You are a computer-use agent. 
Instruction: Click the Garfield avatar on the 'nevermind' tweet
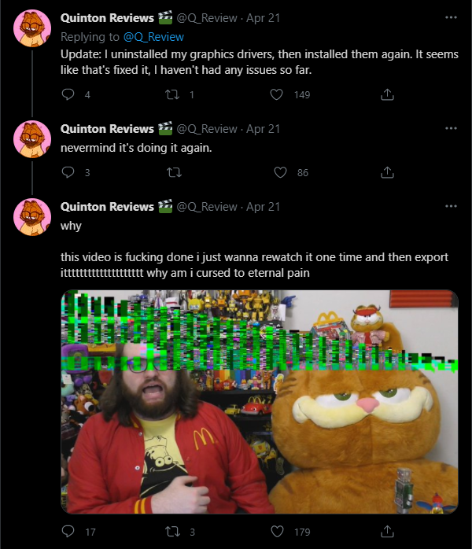point(32,139)
